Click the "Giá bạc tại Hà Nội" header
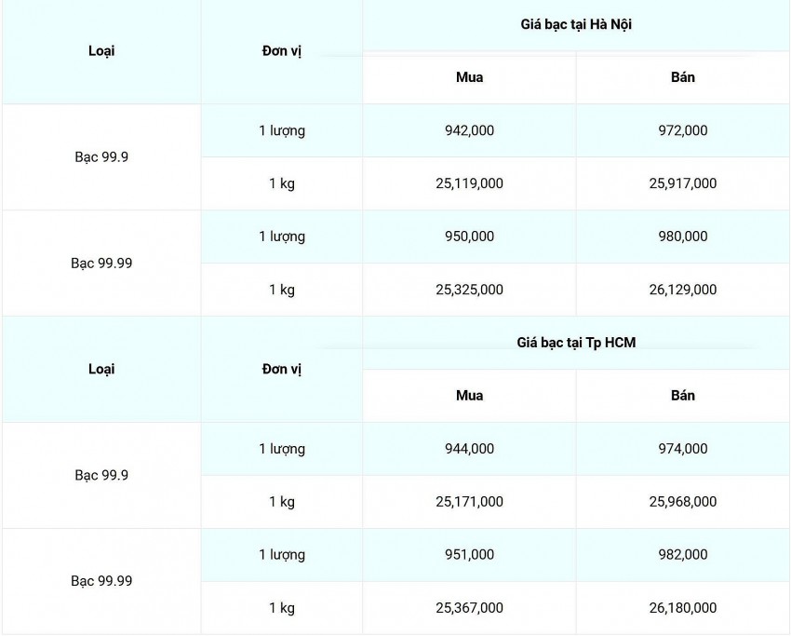791x636 pixels. (576, 24)
